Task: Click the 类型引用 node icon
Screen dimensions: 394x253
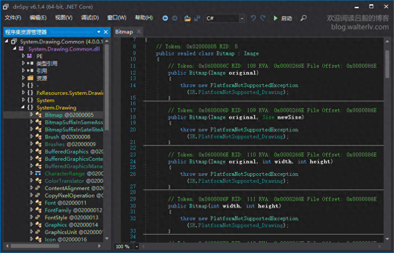Action: [x=30, y=63]
